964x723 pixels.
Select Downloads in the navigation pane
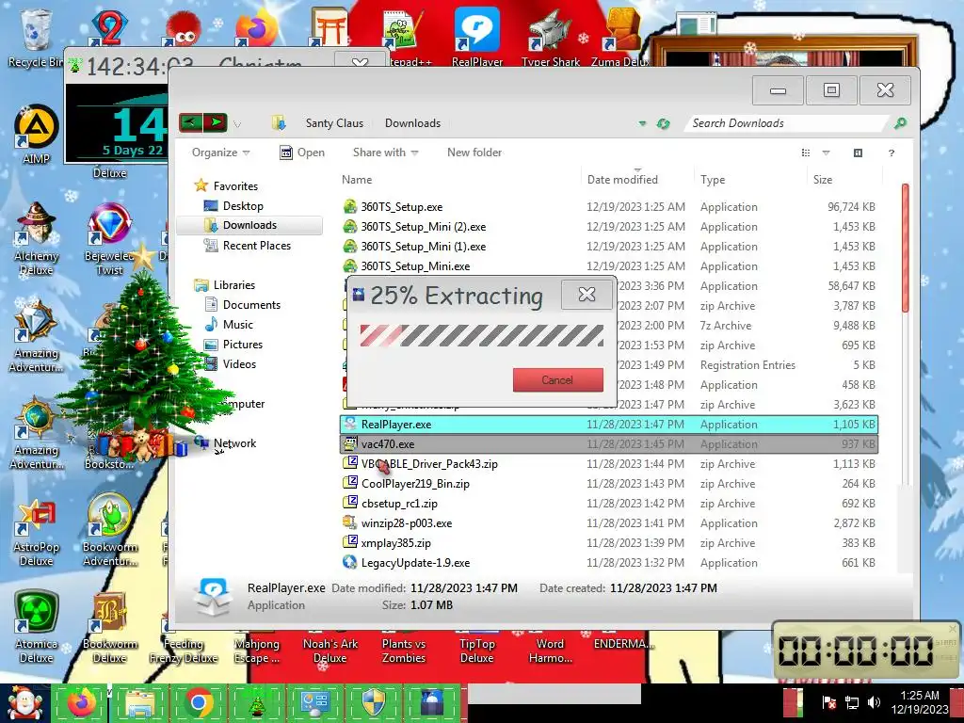(x=249, y=226)
